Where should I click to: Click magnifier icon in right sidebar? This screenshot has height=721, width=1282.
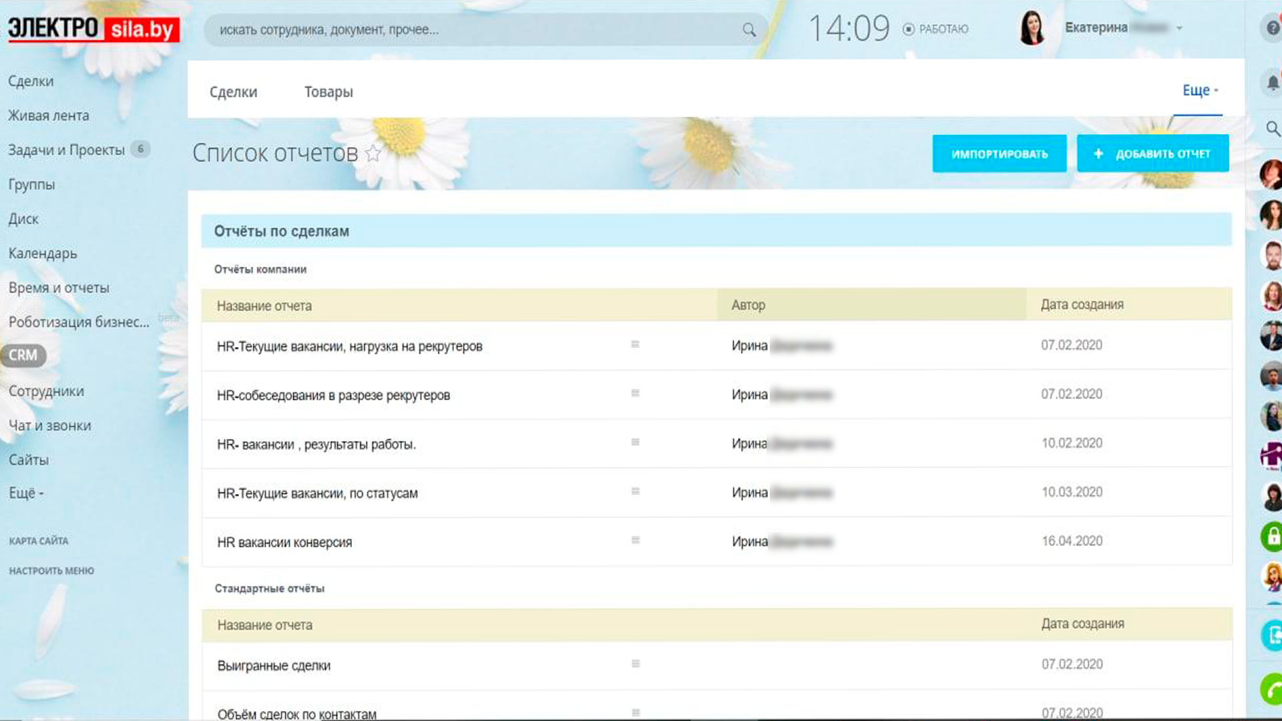pyautogui.click(x=1273, y=128)
